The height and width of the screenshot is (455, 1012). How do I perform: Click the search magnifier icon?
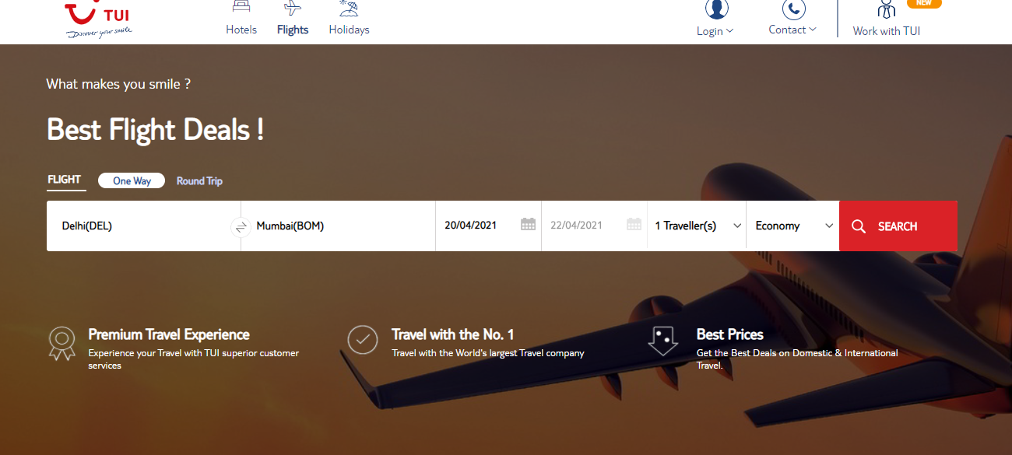pos(859,226)
